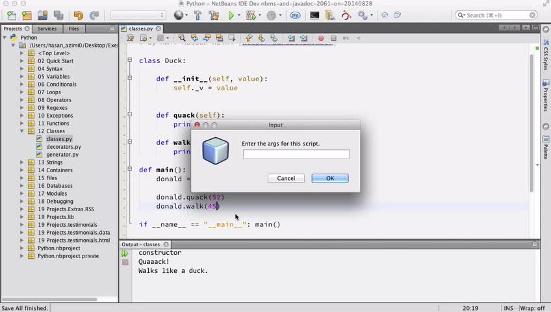This screenshot has width=551, height=312.
Task: Click the Shift Line Right icon
Action: click(304, 38)
